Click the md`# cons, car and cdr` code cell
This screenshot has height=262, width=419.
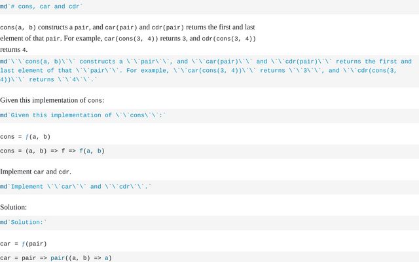pos(42,7)
